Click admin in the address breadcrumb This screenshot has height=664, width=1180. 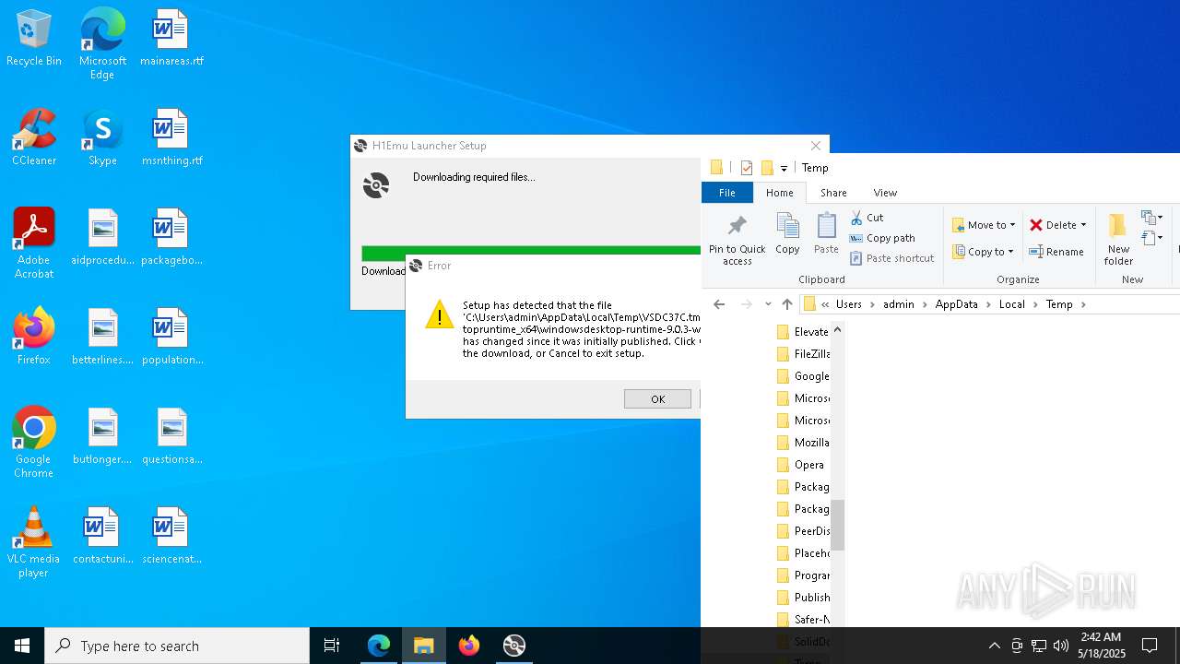899,304
